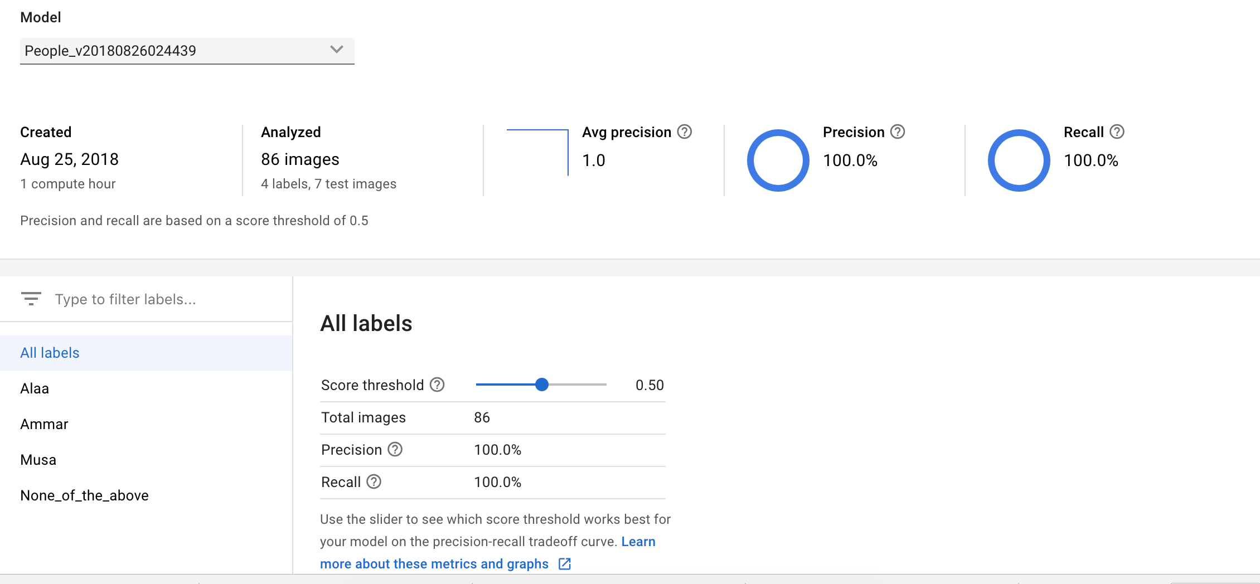Click help icon beside top Recall heading
1260x584 pixels.
[x=1117, y=132]
